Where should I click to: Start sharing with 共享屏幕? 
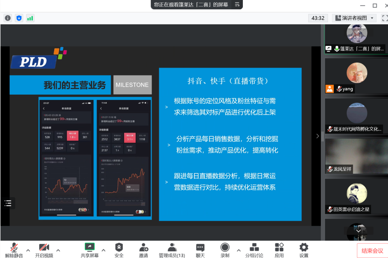pyautogui.click(x=89, y=250)
